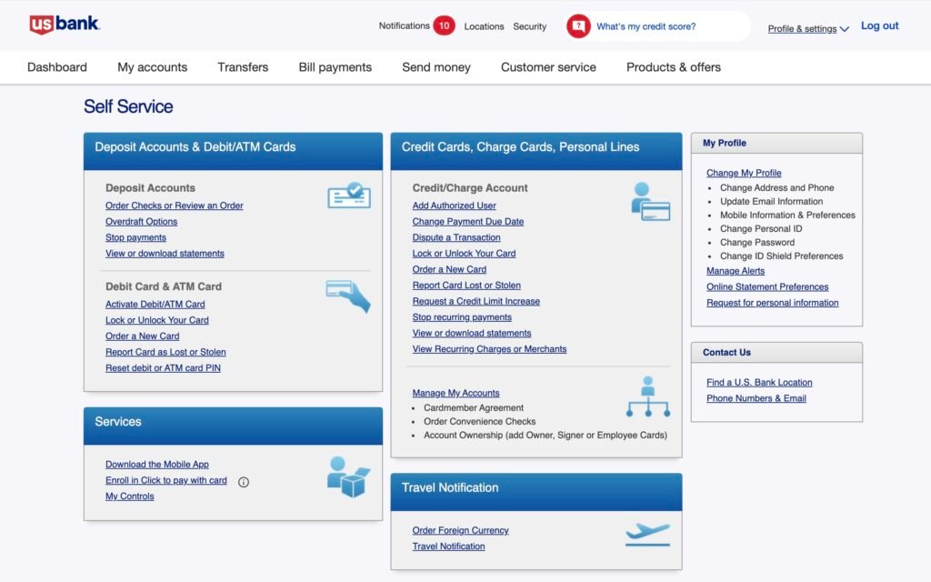Screen dimensions: 931x582
Task: Click Enroll in Click to pay with card
Action: tap(166, 480)
